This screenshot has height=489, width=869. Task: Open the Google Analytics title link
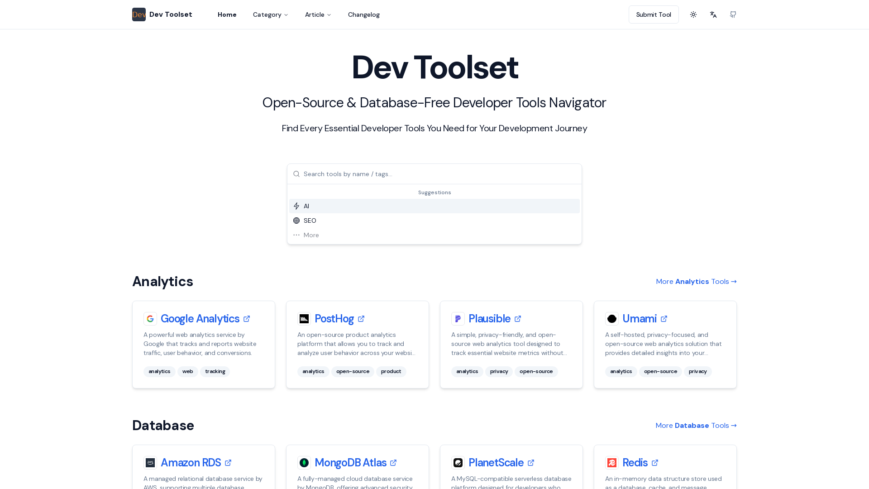pyautogui.click(x=200, y=319)
